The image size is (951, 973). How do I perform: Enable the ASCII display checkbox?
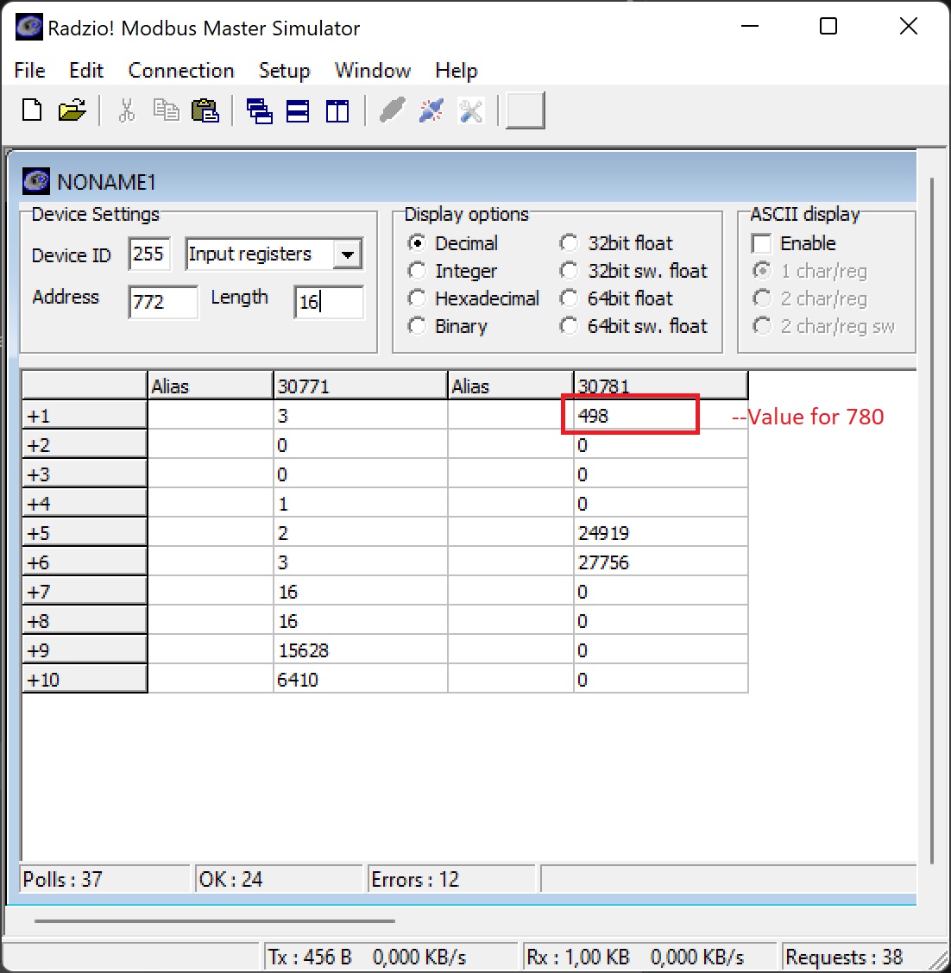[761, 243]
